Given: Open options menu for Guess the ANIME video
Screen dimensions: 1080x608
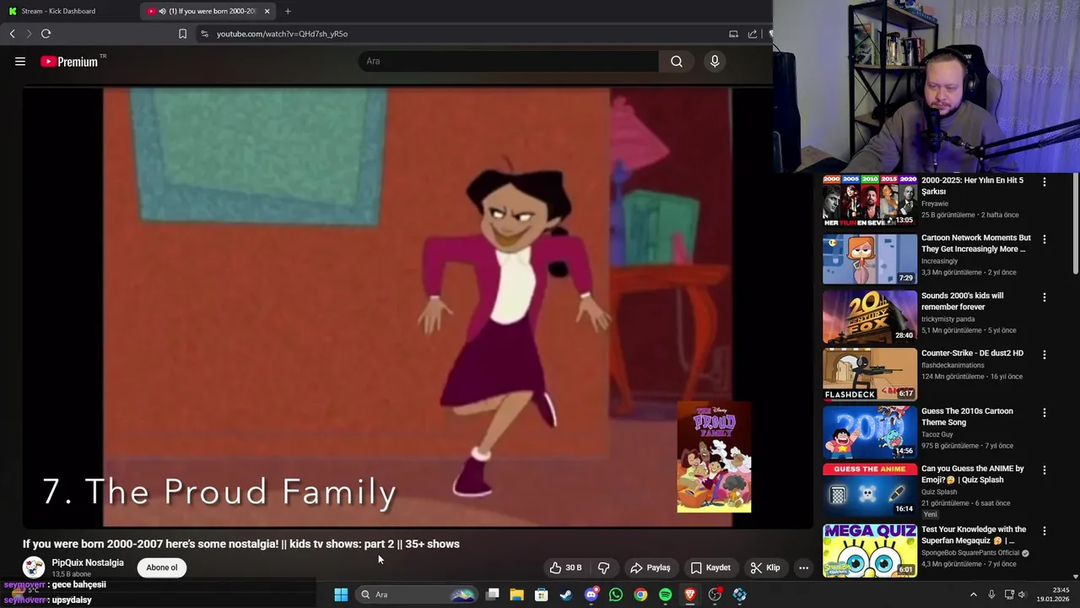Looking at the screenshot, I should point(1045,470).
